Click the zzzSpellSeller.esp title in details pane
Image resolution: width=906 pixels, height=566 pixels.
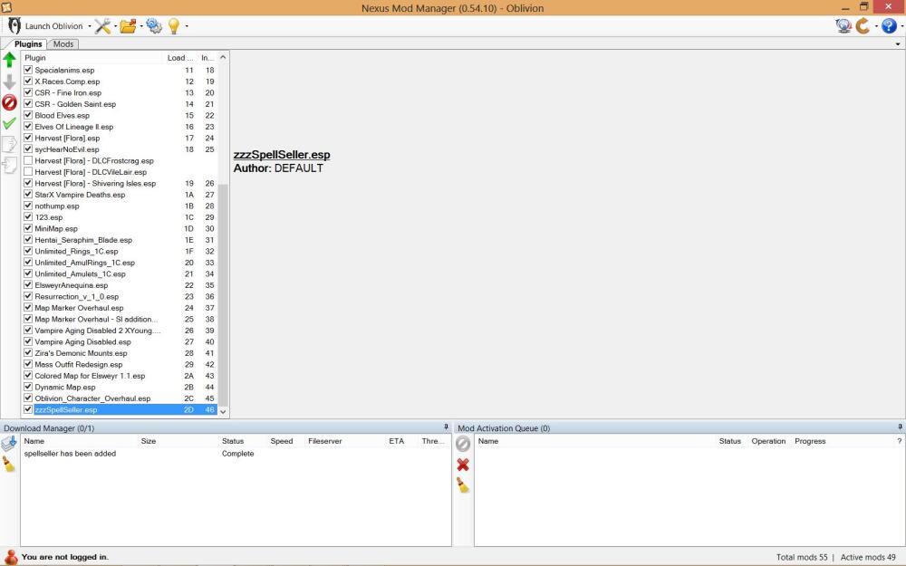(x=282, y=155)
